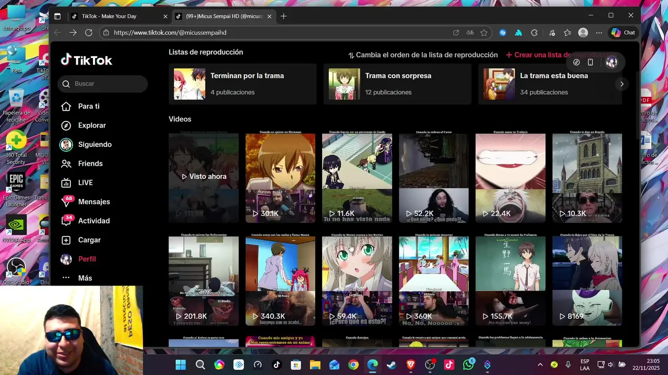Open Steam from taskbar
The image size is (668, 375).
click(391, 365)
